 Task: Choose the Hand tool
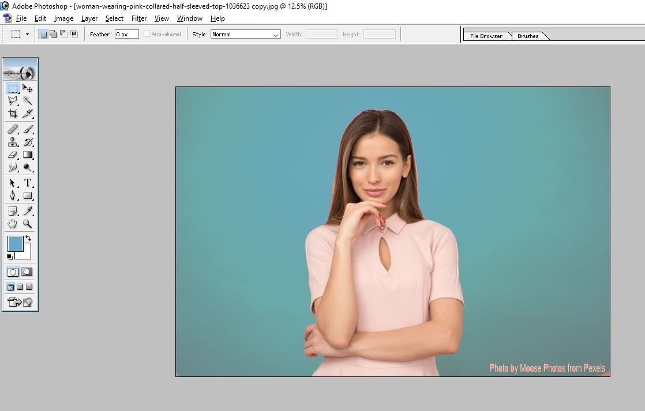point(13,224)
